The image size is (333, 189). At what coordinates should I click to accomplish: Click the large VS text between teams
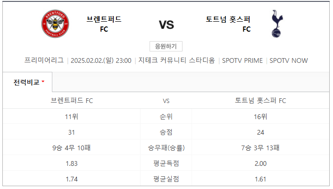(166, 25)
